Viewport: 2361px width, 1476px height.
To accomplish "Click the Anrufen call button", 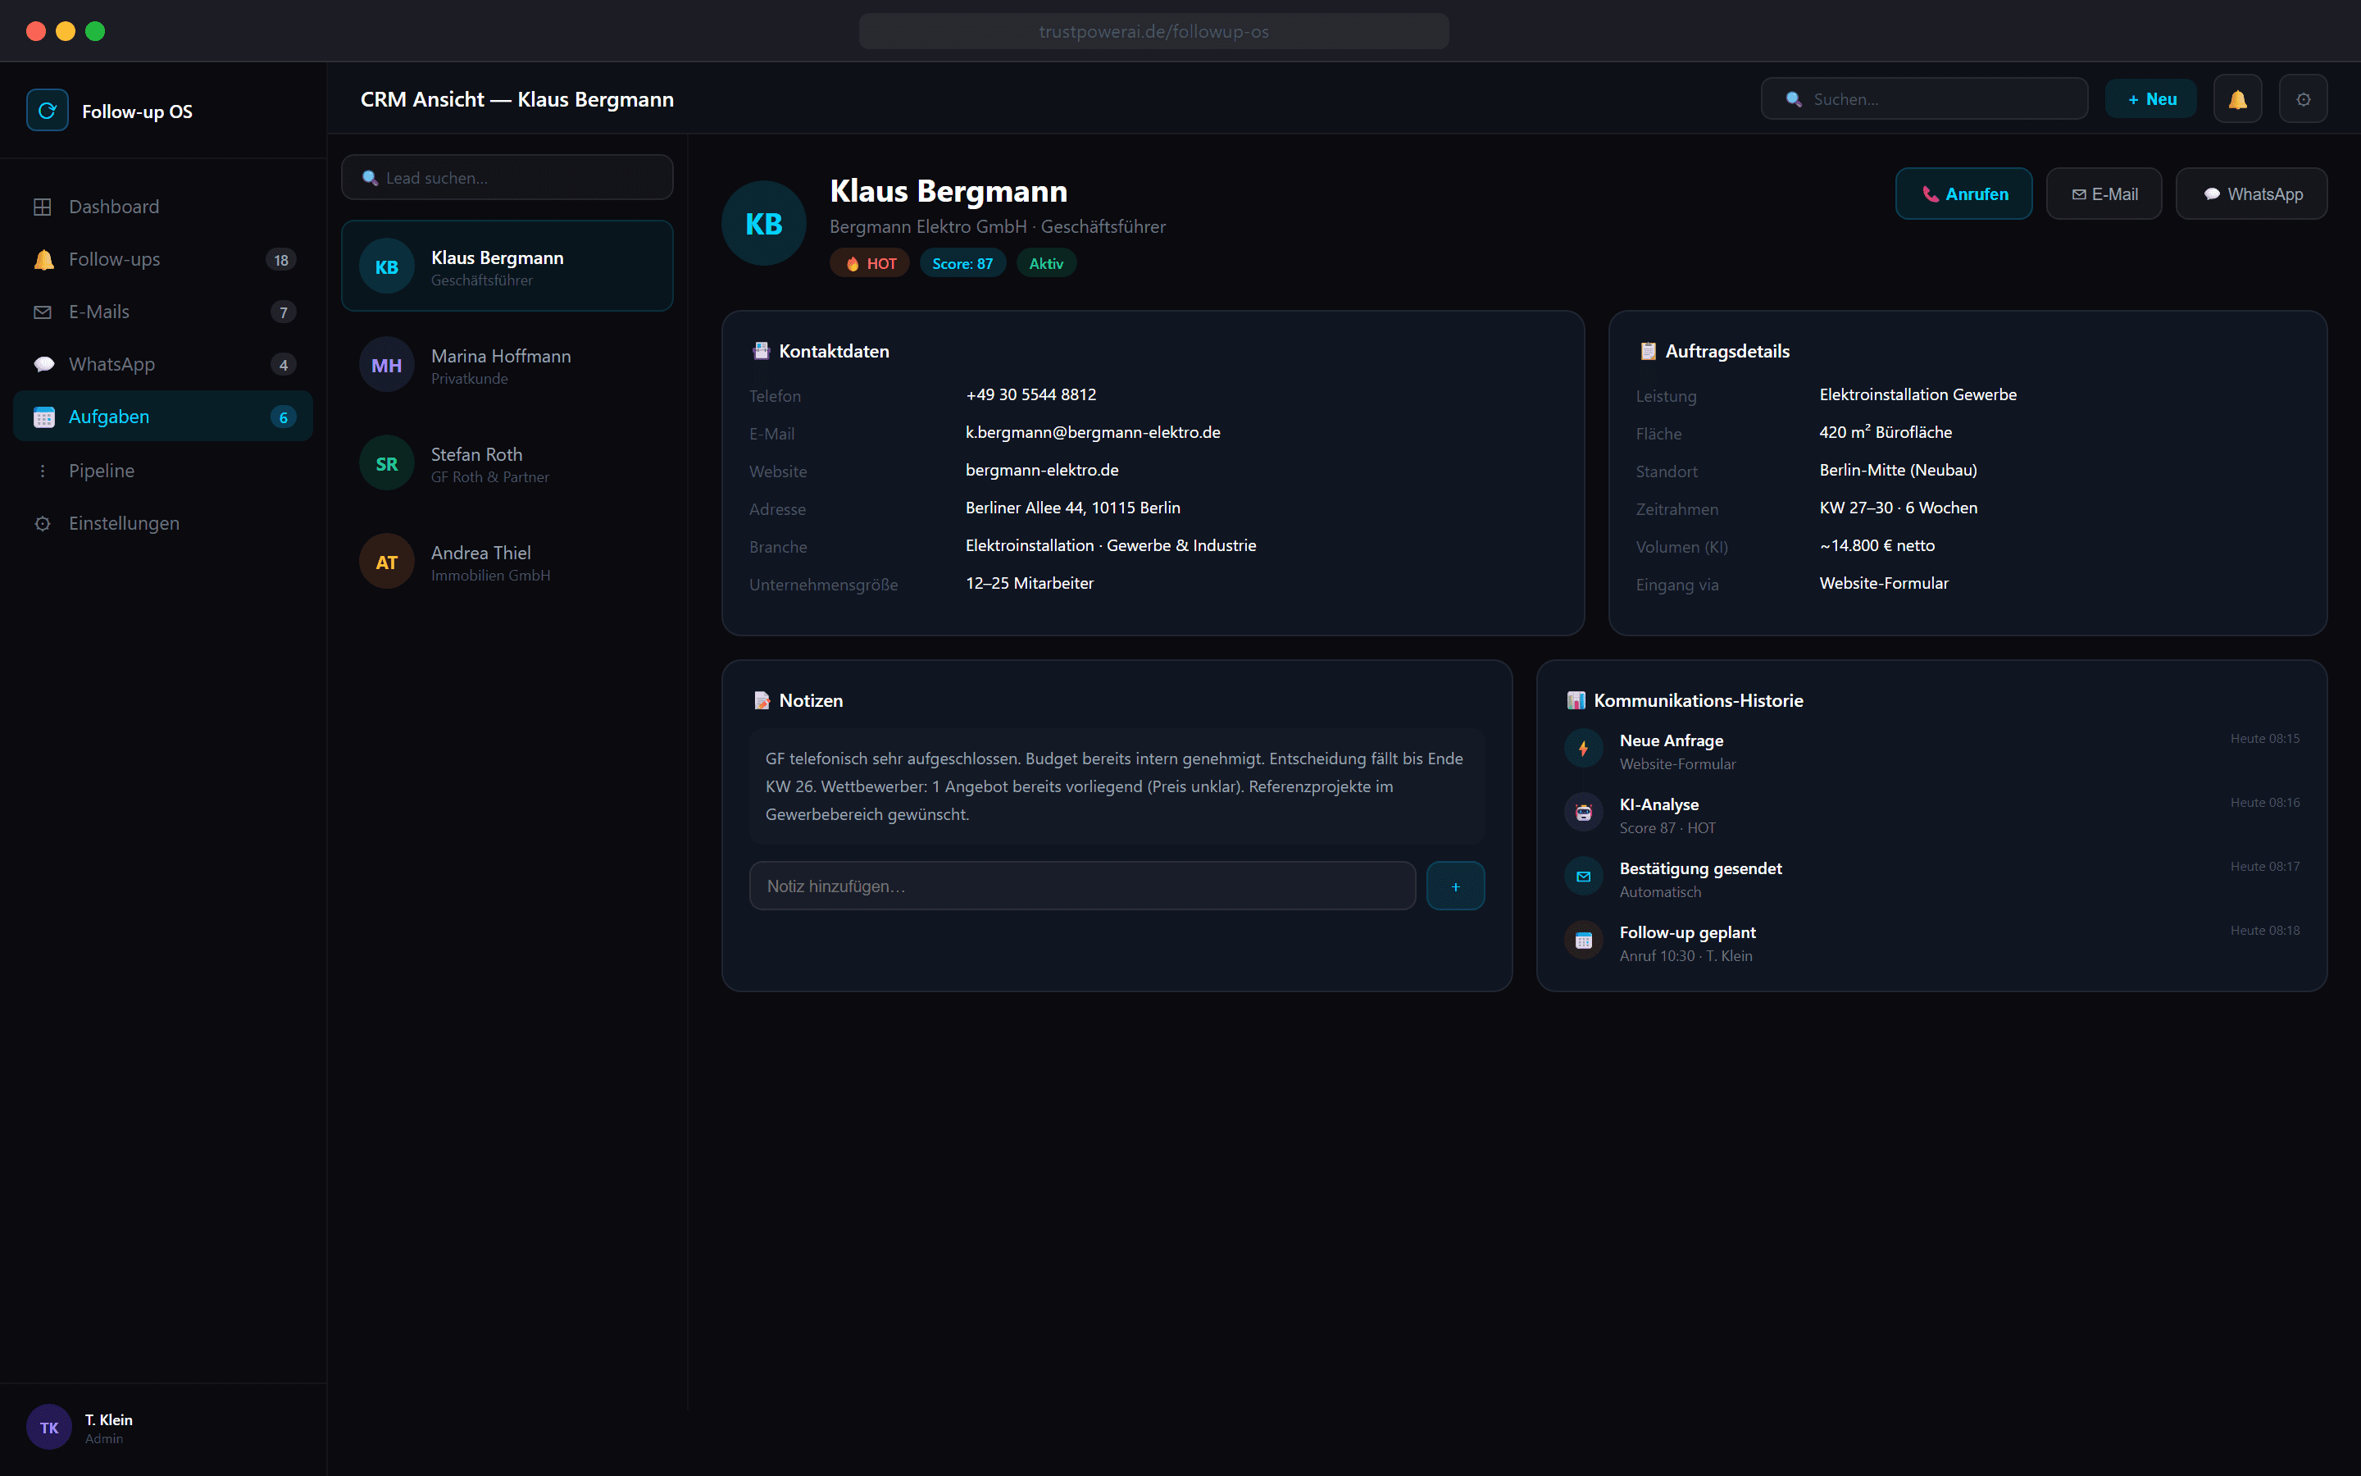I will tap(1963, 194).
